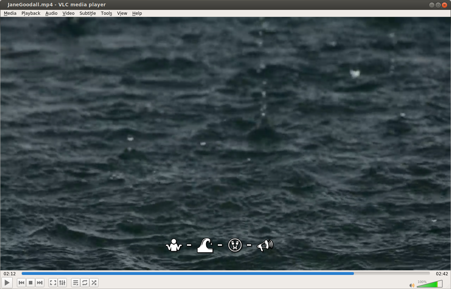Image resolution: width=451 pixels, height=289 pixels.
Task: Click the total duration label 02:42
Action: click(442, 274)
